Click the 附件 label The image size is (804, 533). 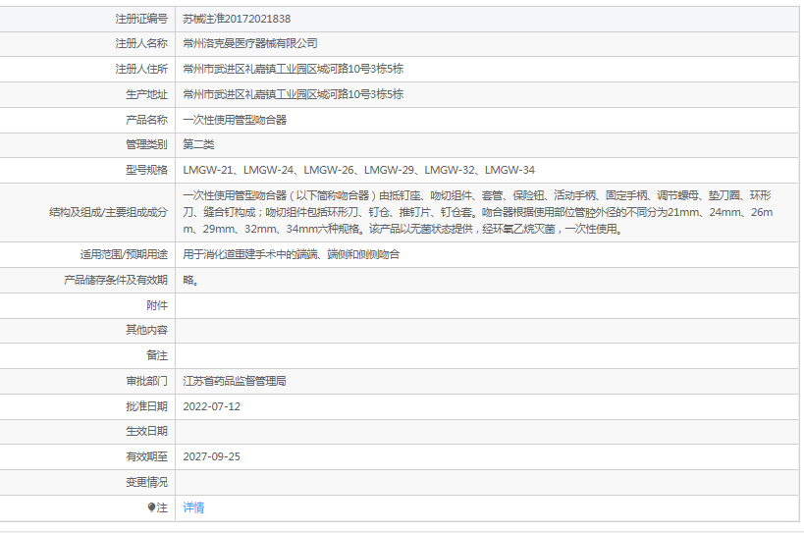coord(157,305)
